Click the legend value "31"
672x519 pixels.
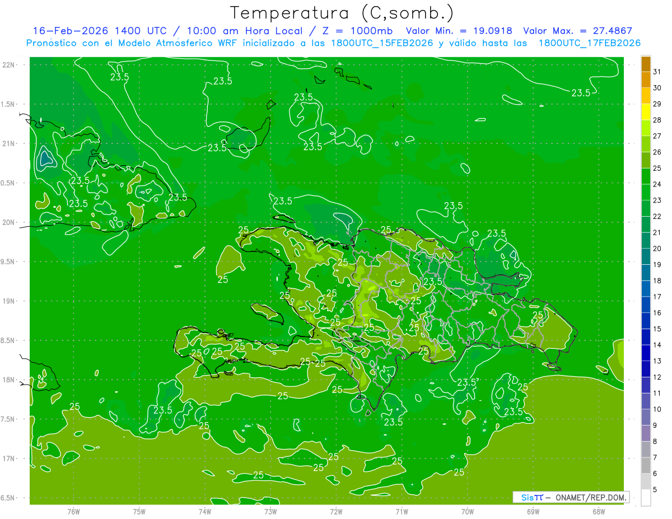(657, 72)
